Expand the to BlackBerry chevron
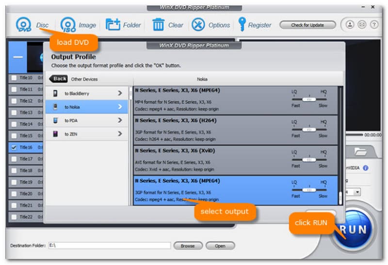 coord(120,93)
